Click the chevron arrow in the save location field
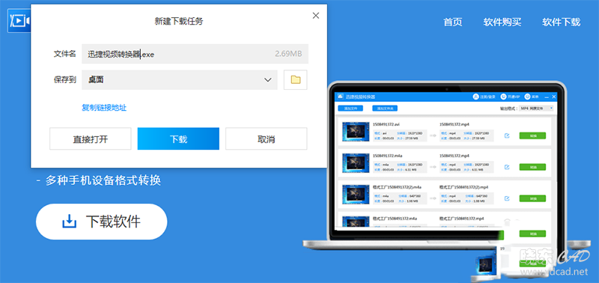599x283 pixels. tap(268, 80)
